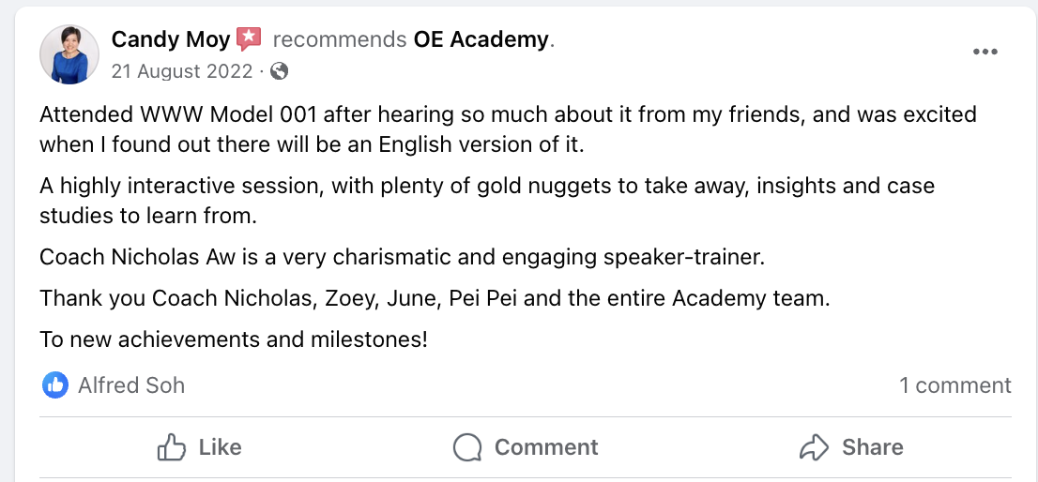Click the blue thumbs-up reaction icon

point(55,384)
